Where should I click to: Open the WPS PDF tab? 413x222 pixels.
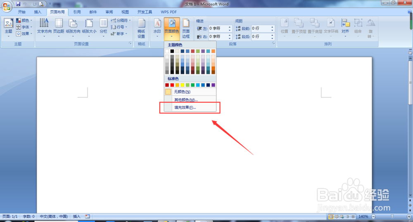(x=169, y=12)
